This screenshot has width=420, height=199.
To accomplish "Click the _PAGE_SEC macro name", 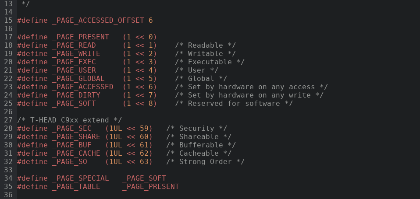I will [x=71, y=128].
